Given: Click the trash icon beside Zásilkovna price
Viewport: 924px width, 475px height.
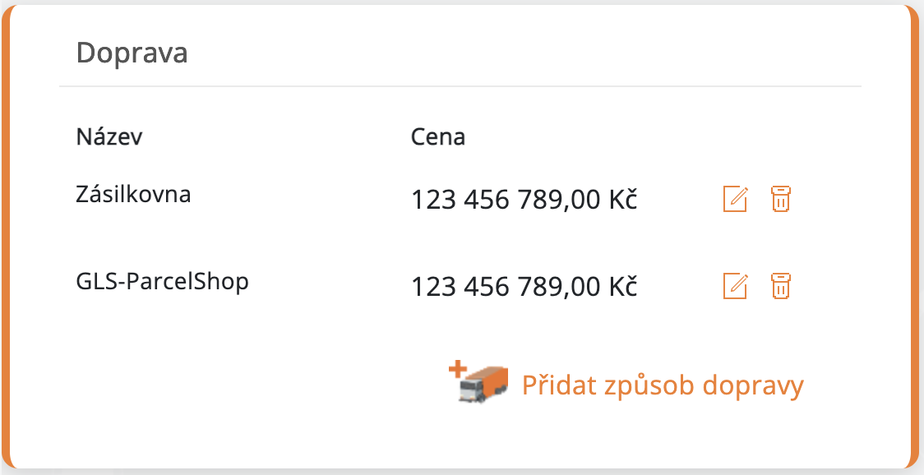Looking at the screenshot, I should tap(779, 198).
